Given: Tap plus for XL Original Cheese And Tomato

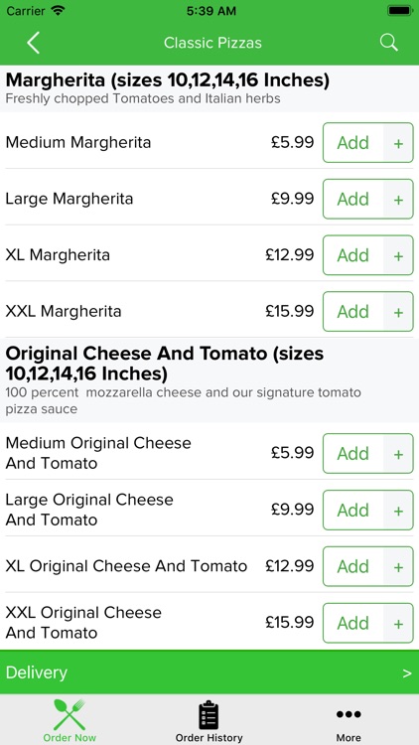Looking at the screenshot, I should pyautogui.click(x=398, y=567).
